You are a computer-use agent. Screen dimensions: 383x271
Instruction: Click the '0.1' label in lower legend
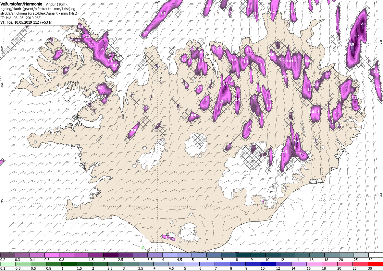pyautogui.click(x=3, y=268)
